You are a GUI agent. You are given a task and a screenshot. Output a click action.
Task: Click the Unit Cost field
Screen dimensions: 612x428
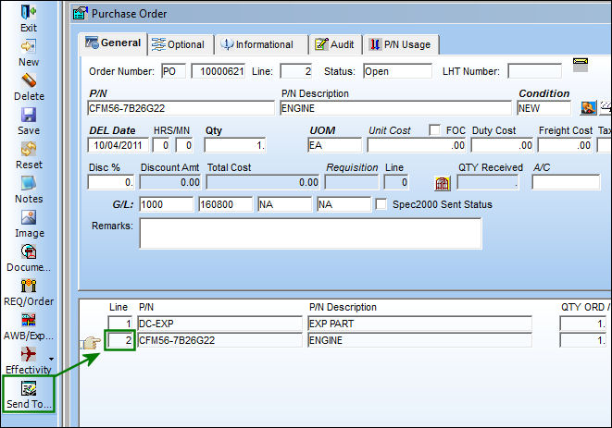(x=417, y=145)
